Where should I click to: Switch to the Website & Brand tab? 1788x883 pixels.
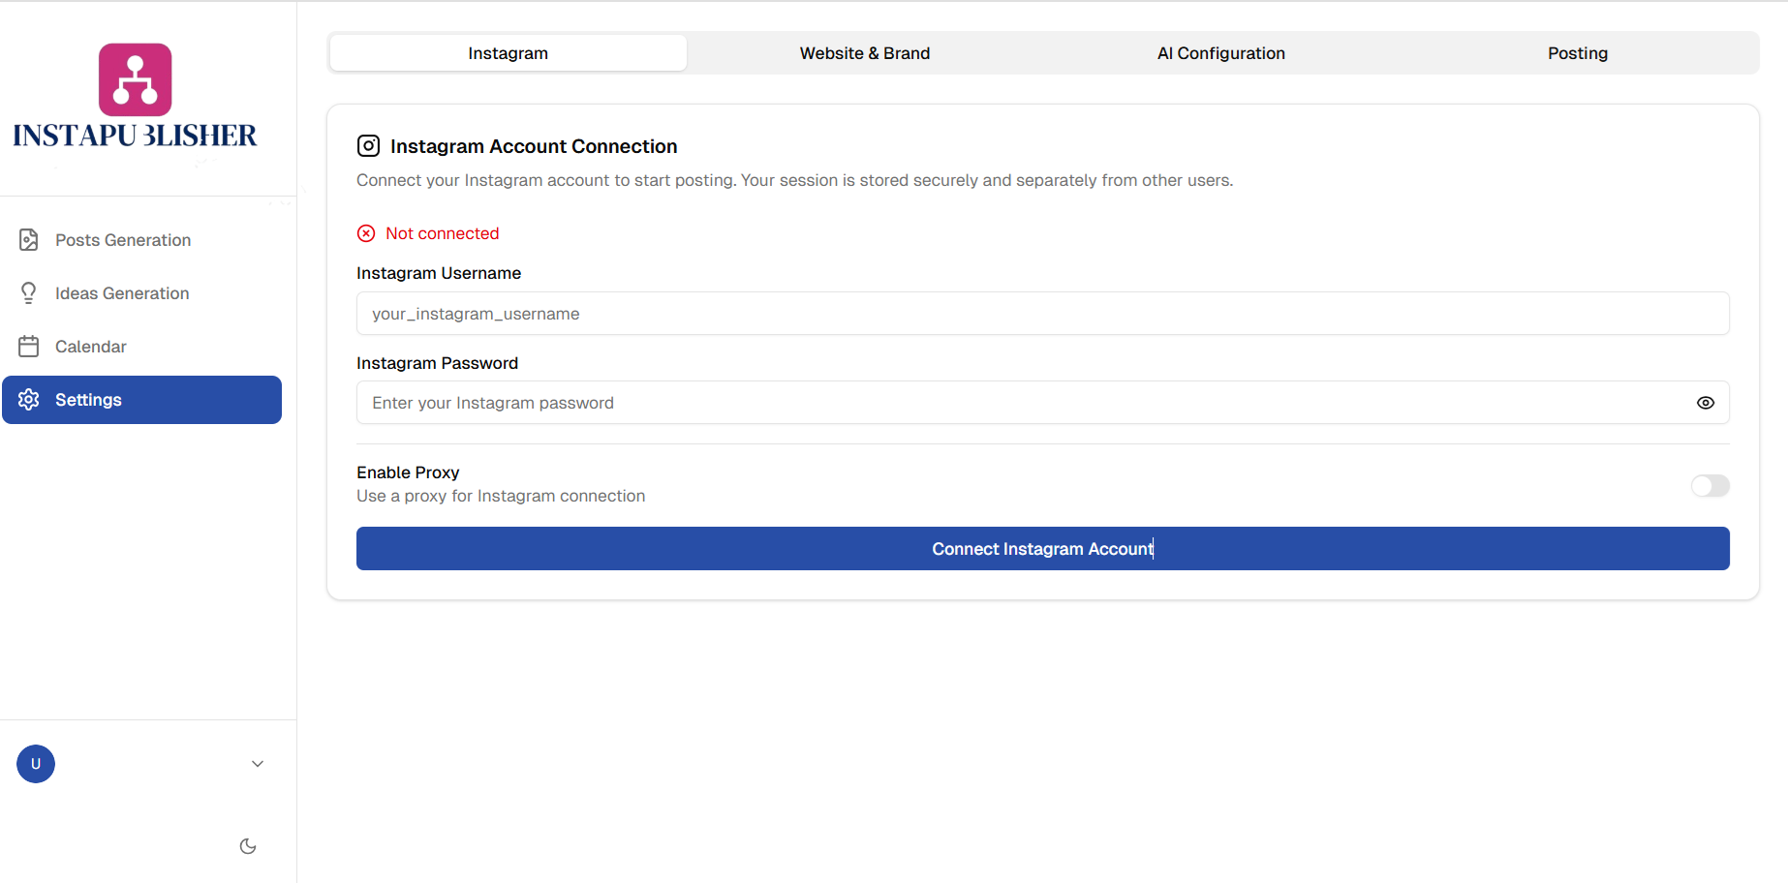coord(864,53)
